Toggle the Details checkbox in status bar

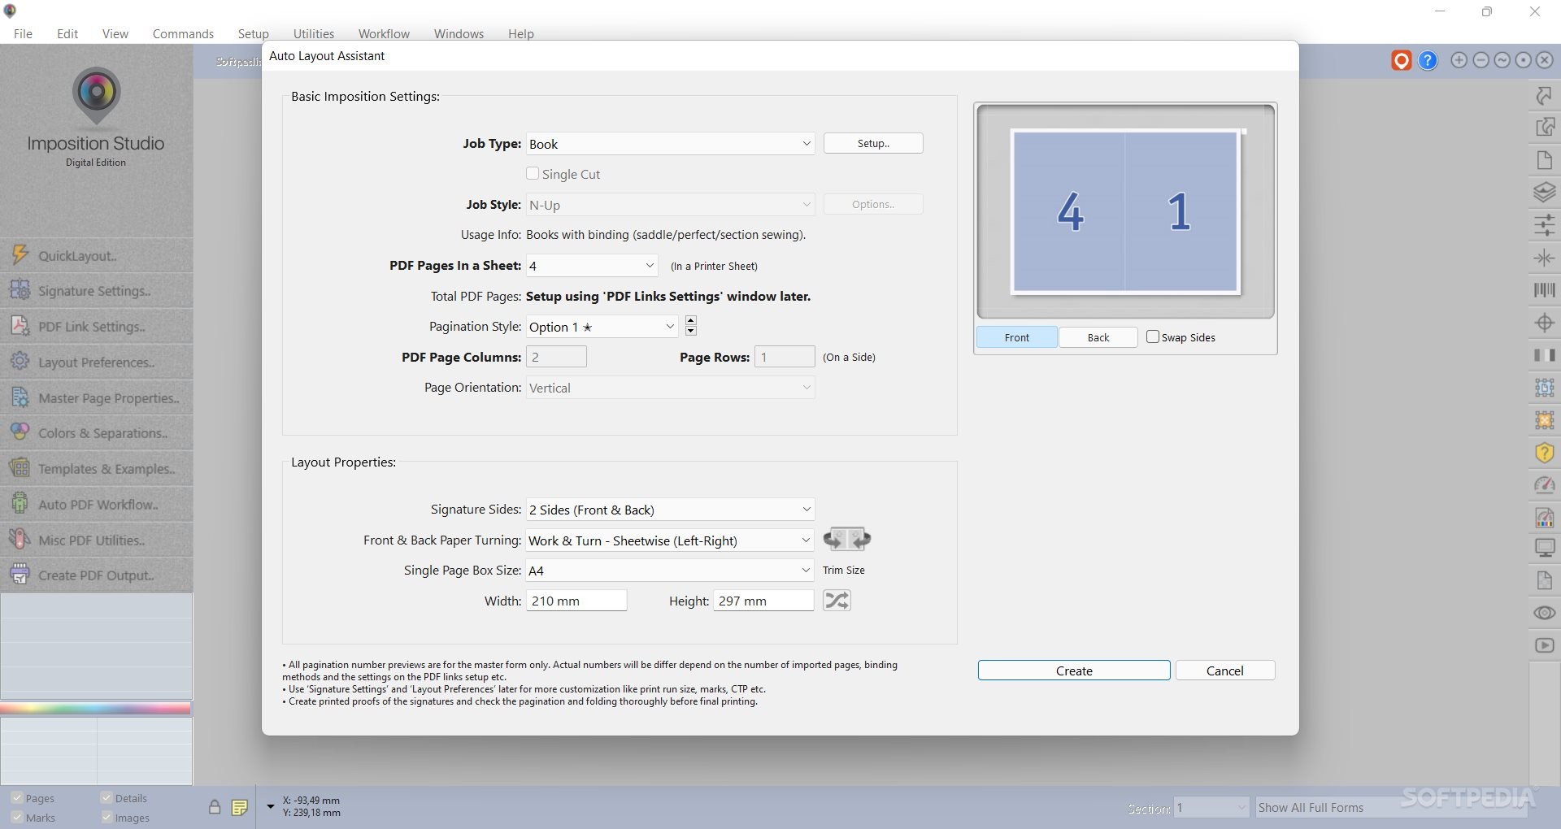(x=106, y=798)
